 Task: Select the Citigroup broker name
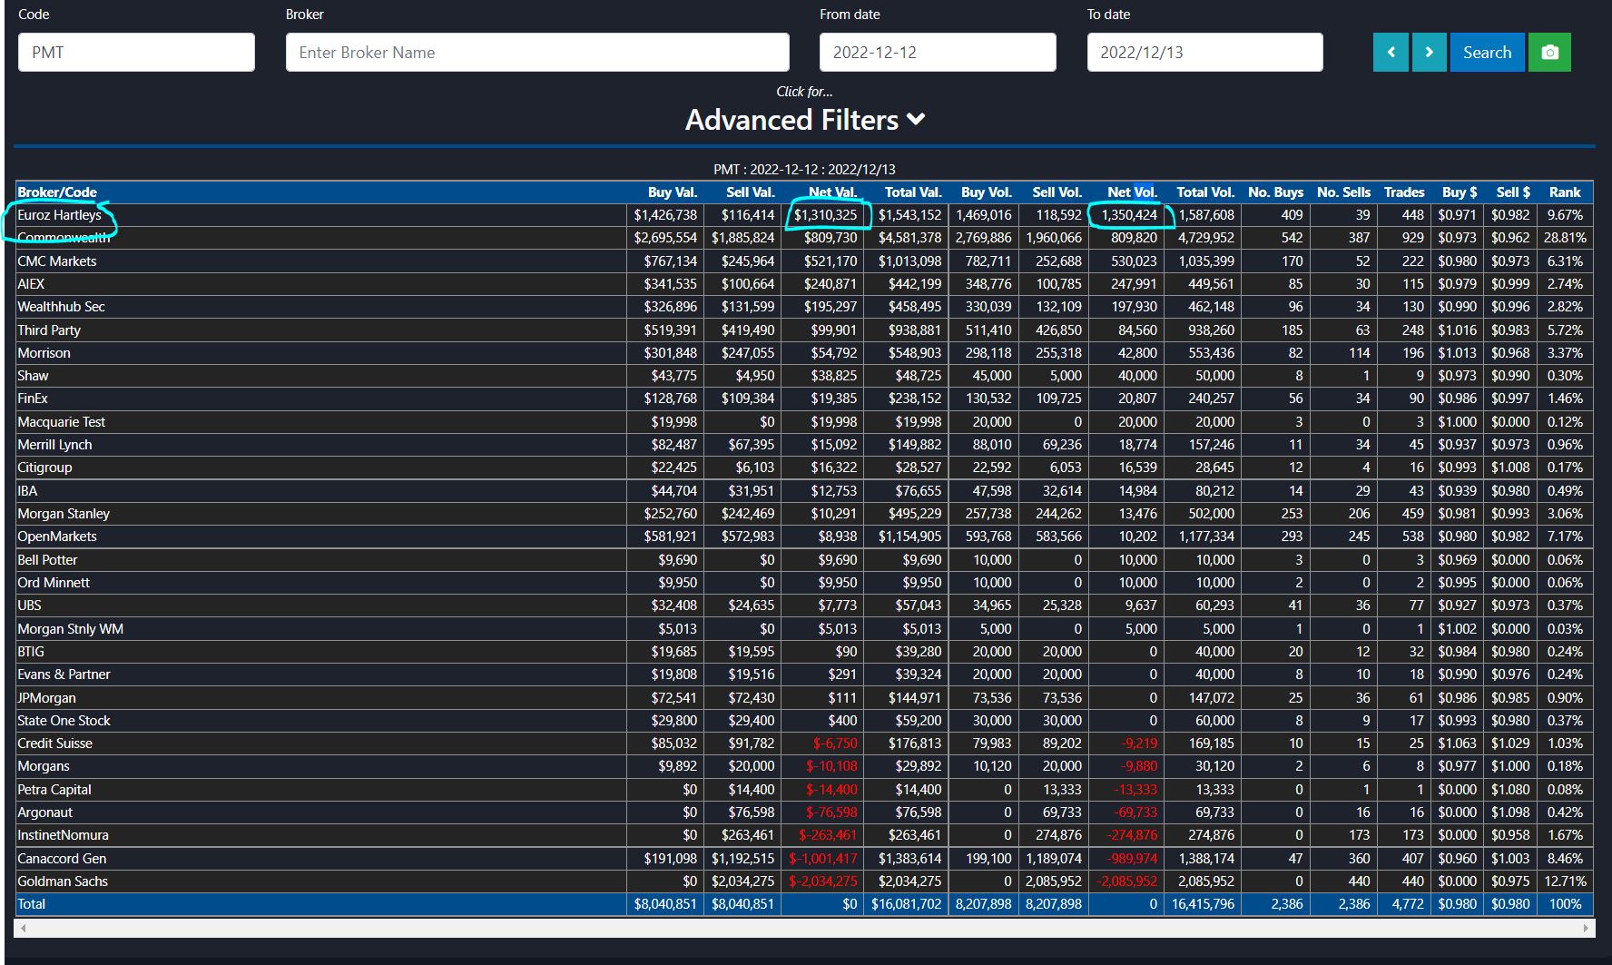pyautogui.click(x=44, y=468)
